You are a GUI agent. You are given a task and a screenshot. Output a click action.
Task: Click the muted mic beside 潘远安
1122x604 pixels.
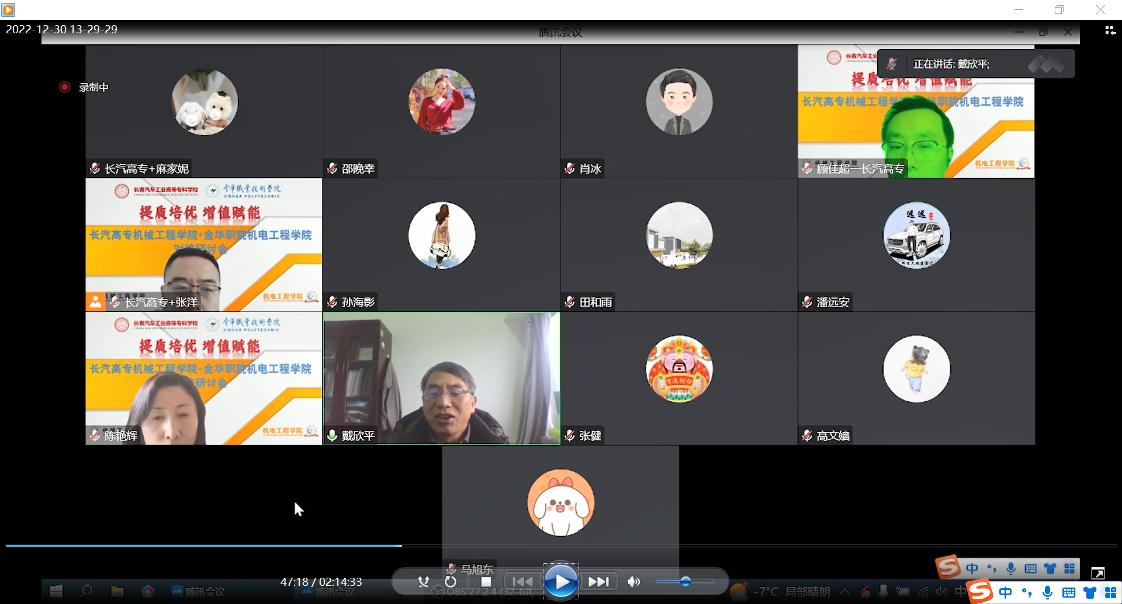point(807,302)
